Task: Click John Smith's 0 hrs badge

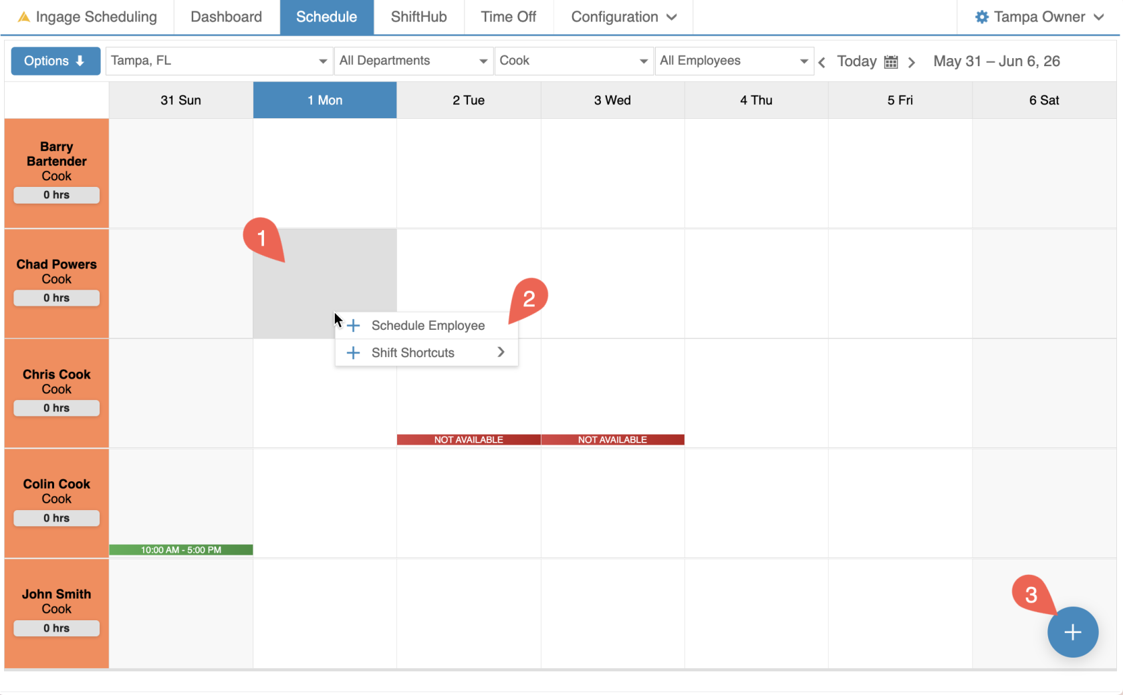Action: click(57, 628)
